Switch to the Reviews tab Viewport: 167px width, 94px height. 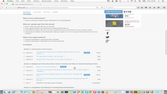(55, 12)
